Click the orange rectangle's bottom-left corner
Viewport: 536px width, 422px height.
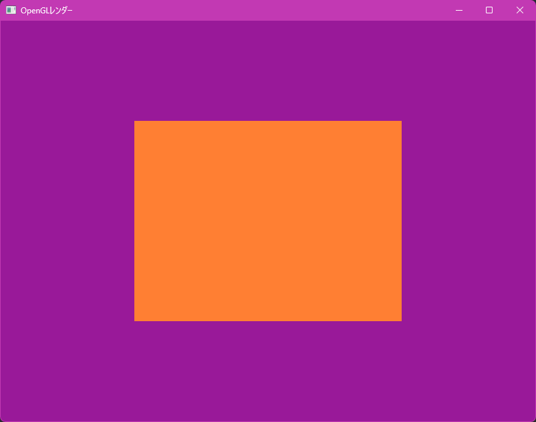[x=136, y=319]
